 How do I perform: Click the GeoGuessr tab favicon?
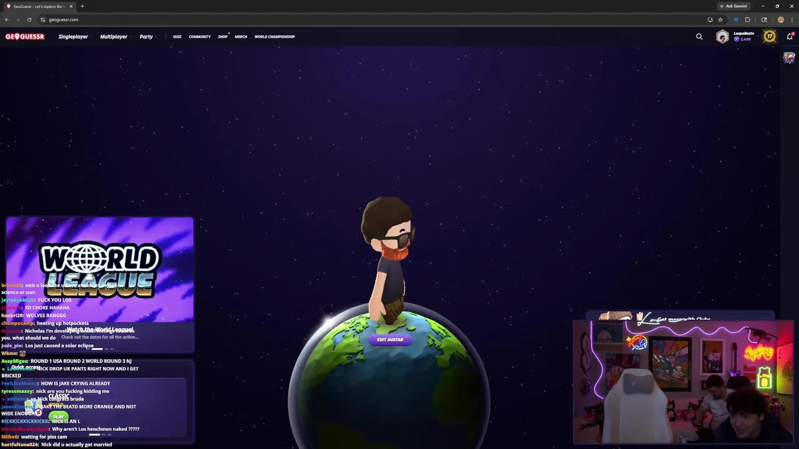coord(8,6)
